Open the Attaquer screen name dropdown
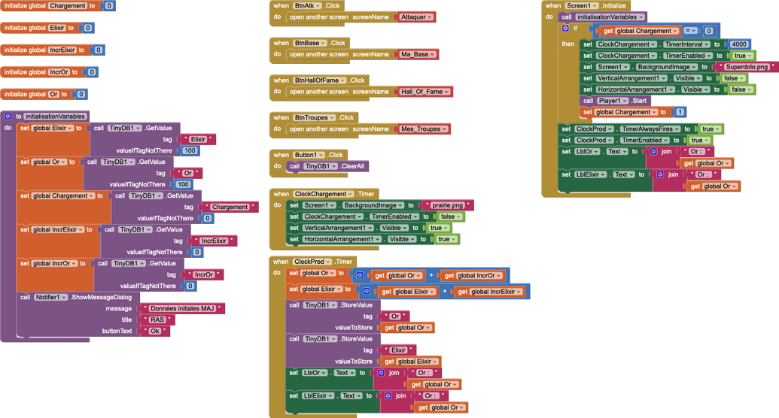This screenshot has width=779, height=418. click(x=416, y=17)
